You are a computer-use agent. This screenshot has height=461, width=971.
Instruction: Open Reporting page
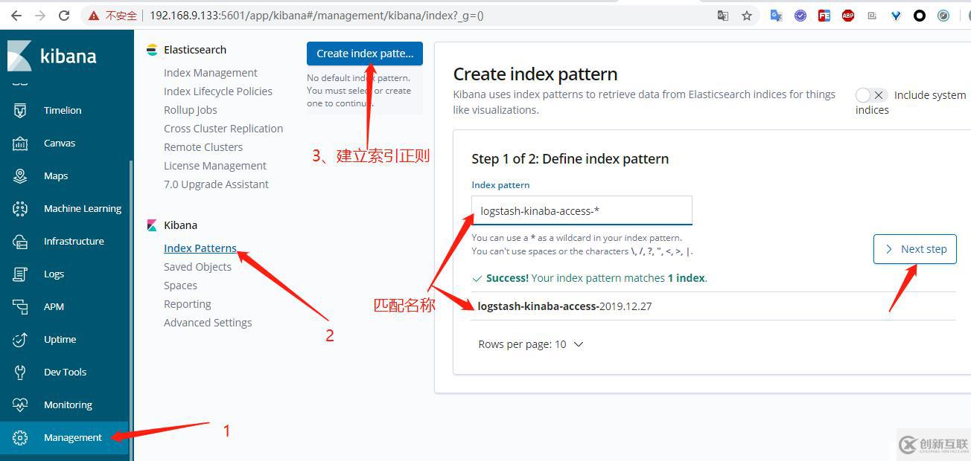coord(188,304)
